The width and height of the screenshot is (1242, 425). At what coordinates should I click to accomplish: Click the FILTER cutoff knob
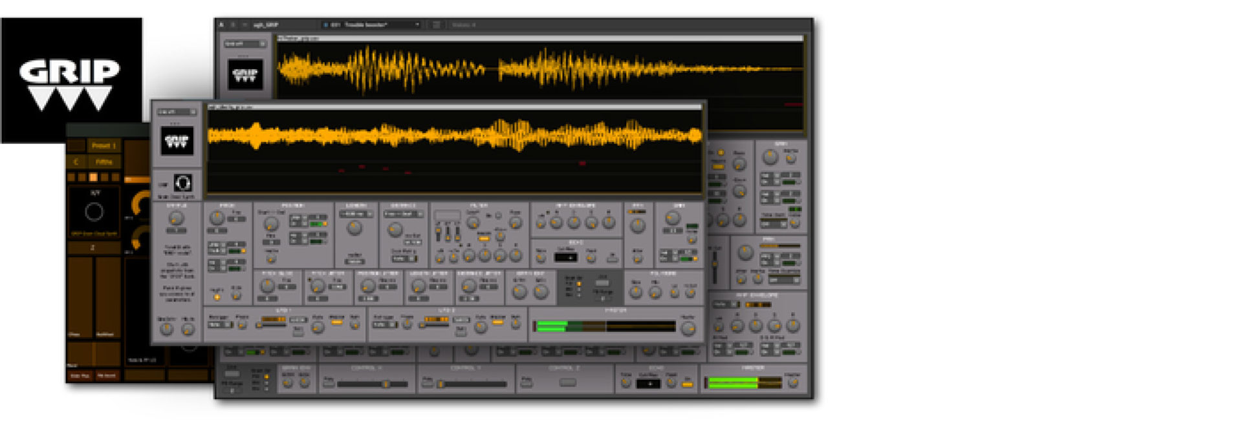(473, 222)
